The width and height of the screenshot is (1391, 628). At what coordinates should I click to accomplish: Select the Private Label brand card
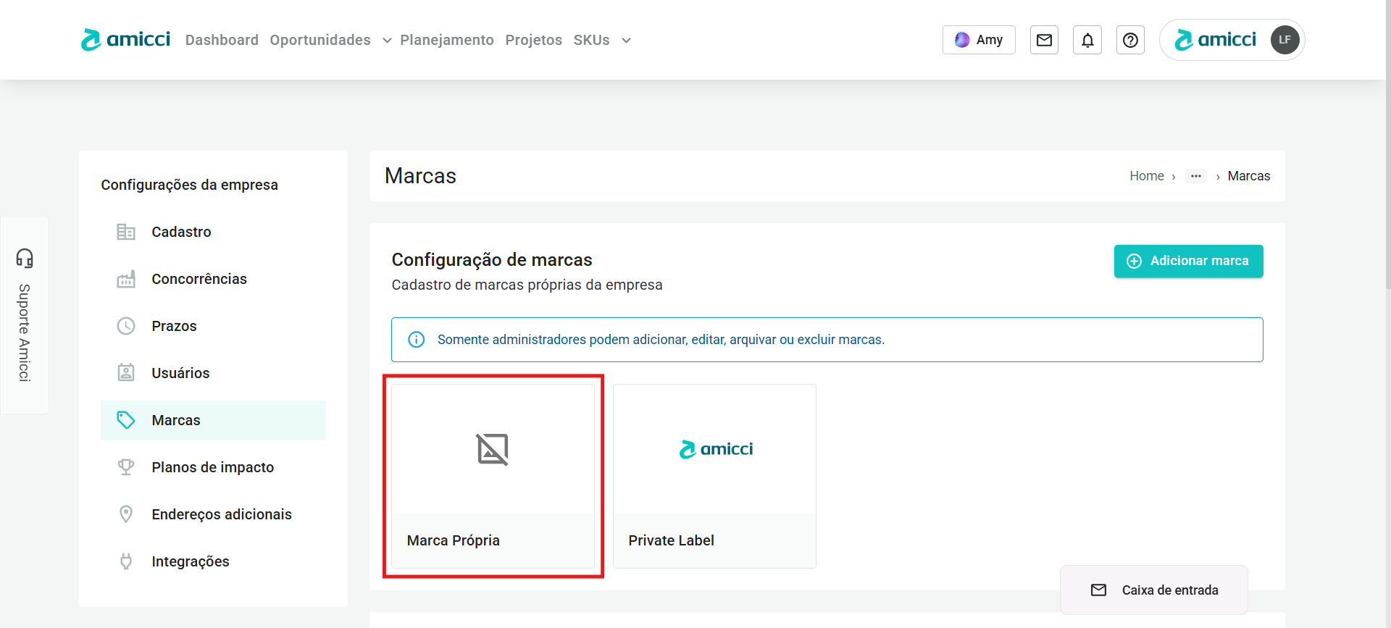point(714,476)
